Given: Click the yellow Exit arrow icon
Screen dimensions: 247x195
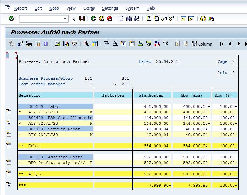Looking at the screenshot, I should tap(101, 19).
